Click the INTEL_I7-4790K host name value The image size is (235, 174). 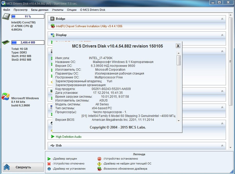tap(101, 58)
